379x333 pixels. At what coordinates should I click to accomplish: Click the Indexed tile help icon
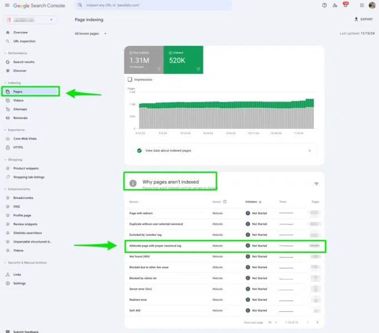(198, 69)
